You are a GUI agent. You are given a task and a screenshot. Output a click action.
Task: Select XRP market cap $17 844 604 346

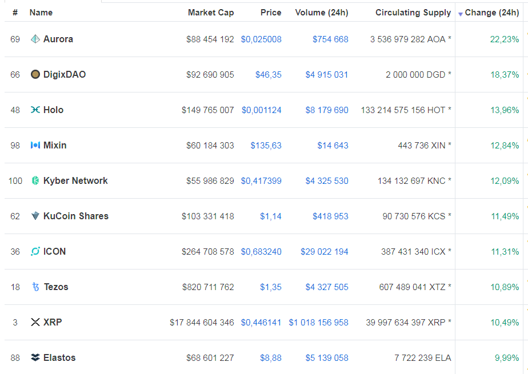click(202, 323)
